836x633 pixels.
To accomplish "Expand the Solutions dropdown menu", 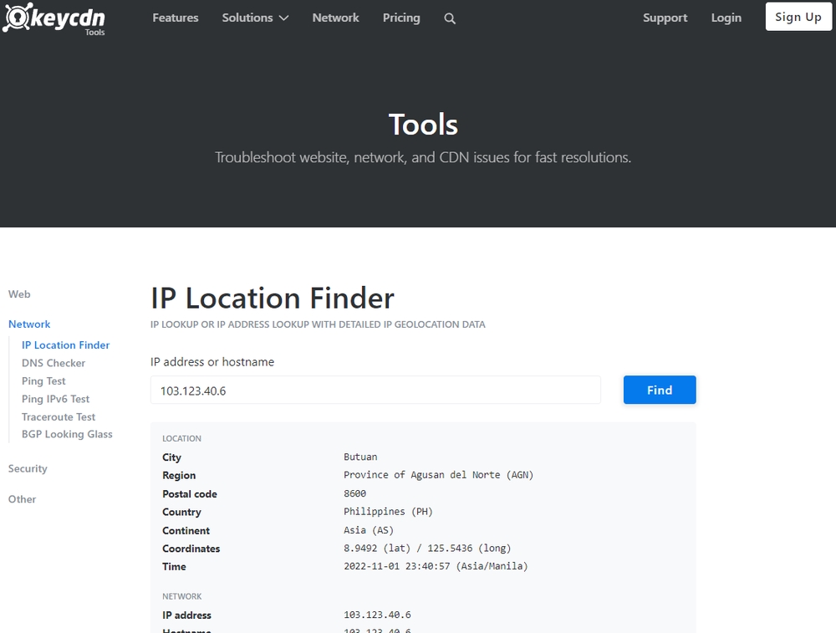I will [x=255, y=17].
